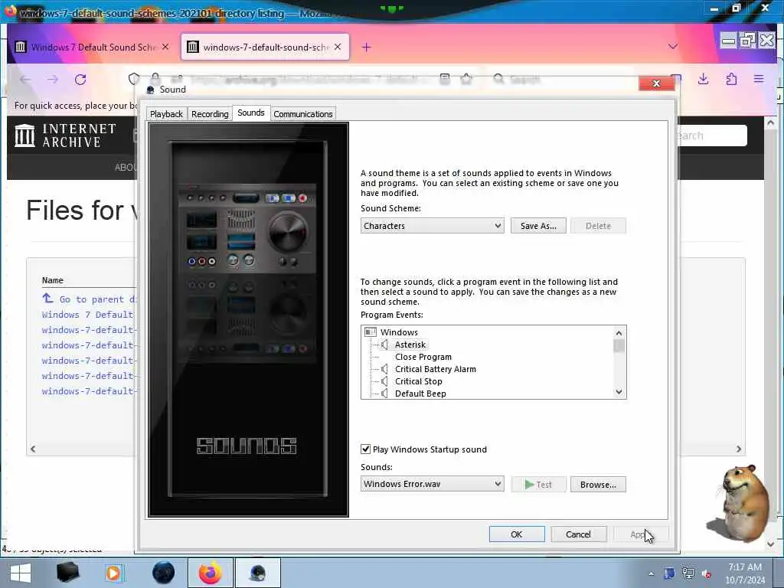Open the Windows Start button

[x=20, y=573]
